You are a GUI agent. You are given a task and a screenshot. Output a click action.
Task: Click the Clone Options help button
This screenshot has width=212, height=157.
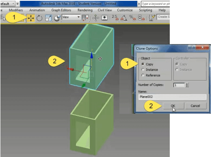pyautogui.click(x=192, y=47)
